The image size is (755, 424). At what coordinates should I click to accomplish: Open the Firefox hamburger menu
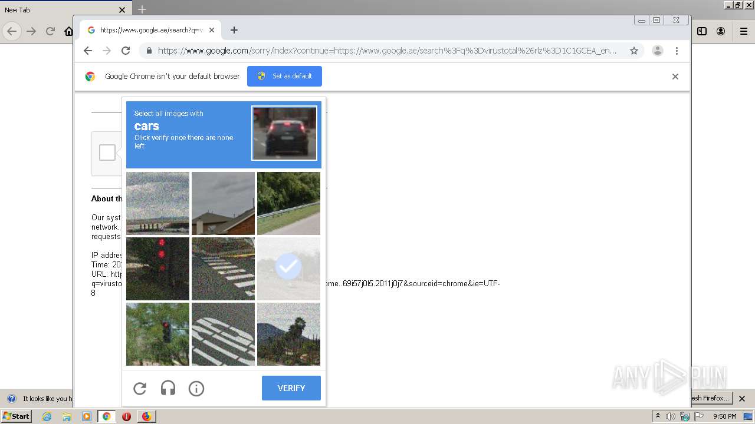coord(744,31)
